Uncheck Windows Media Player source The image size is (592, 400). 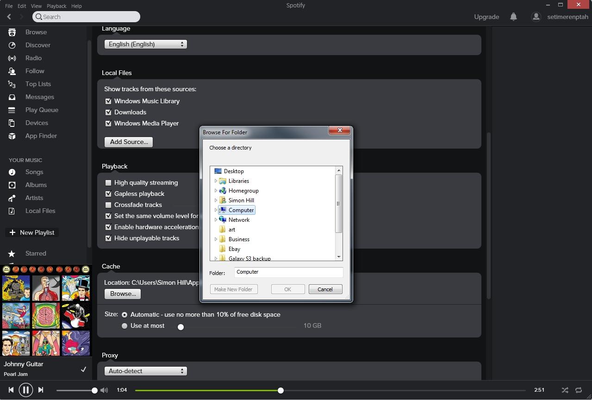pos(108,123)
